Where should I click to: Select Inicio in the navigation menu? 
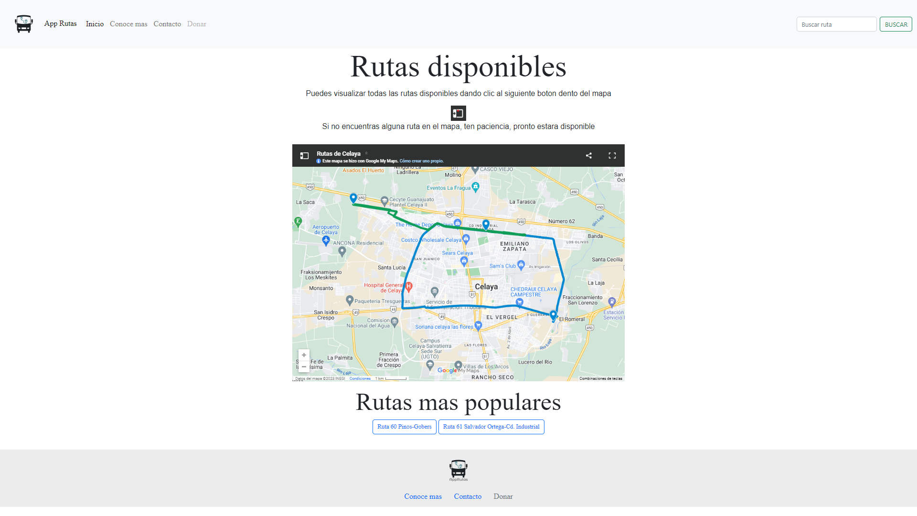95,24
